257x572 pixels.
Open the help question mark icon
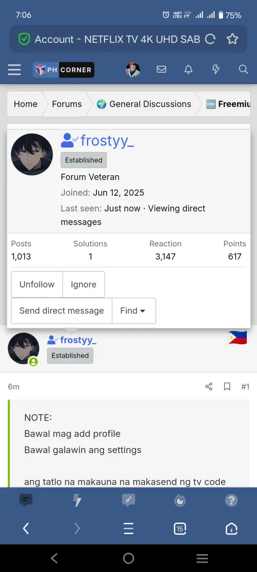click(231, 500)
